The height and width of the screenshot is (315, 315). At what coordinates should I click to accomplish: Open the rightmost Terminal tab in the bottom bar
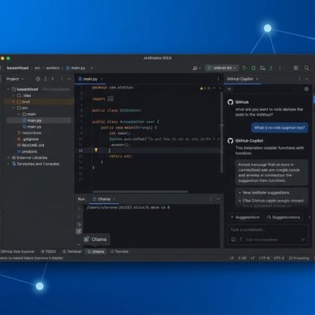[120, 251]
